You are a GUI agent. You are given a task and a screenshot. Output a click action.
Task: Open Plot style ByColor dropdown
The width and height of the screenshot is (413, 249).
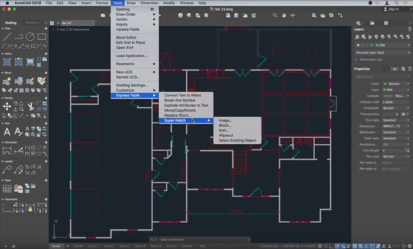pyautogui.click(x=396, y=156)
